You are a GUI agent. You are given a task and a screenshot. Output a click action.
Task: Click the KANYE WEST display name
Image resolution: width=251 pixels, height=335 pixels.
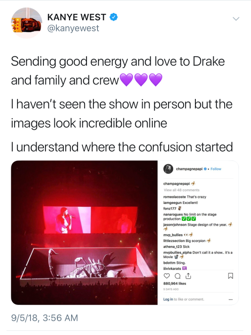(77, 17)
